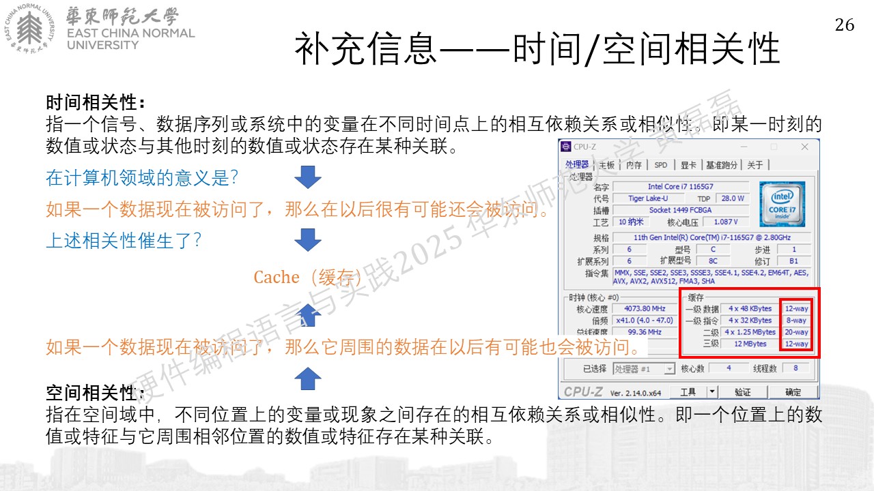Image resolution: width=874 pixels, height=491 pixels.
Task: Click the Intel Core i7 logo badge
Action: pyautogui.click(x=782, y=204)
